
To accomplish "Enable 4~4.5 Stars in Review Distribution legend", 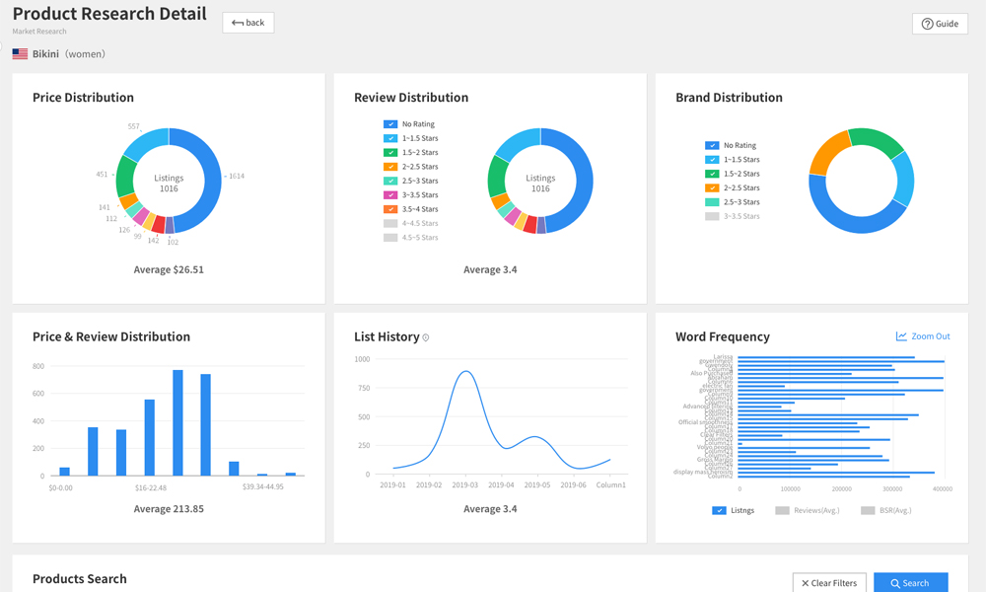I will pos(390,223).
